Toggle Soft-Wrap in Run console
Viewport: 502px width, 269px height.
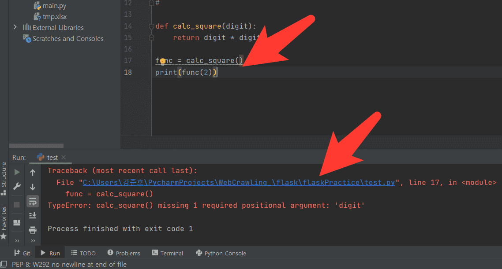[33, 201]
